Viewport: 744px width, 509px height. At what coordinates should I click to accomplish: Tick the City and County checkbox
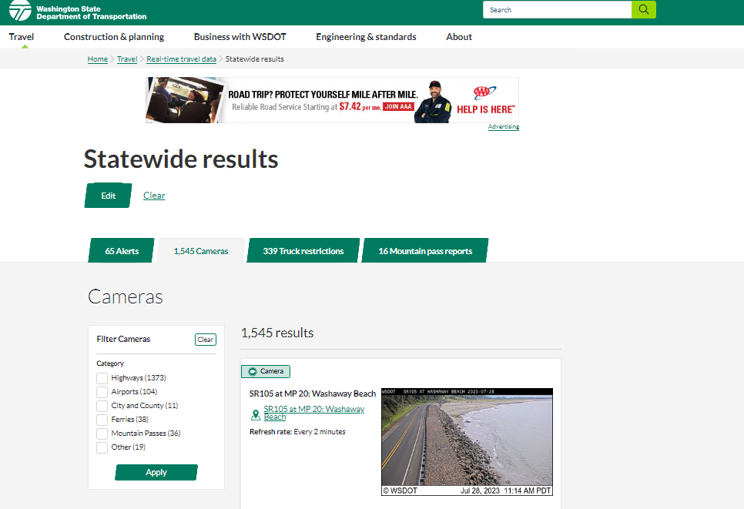(x=102, y=406)
